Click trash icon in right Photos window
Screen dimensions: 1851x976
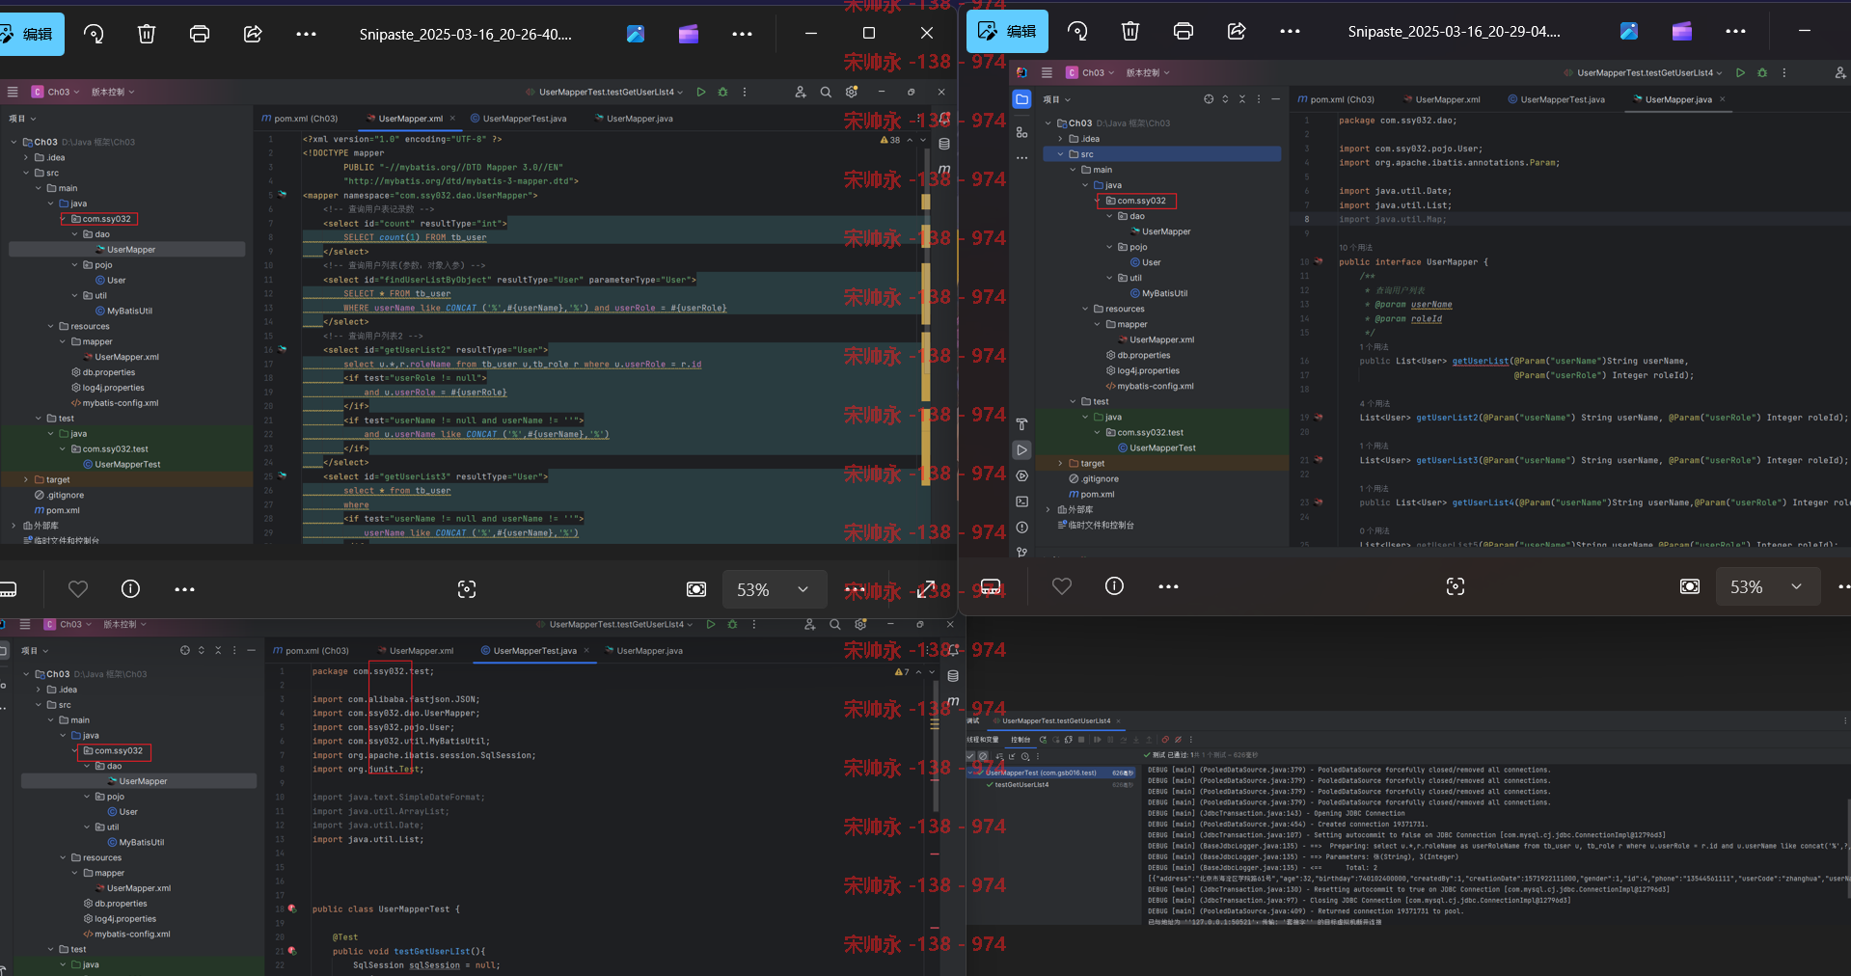point(1130,32)
